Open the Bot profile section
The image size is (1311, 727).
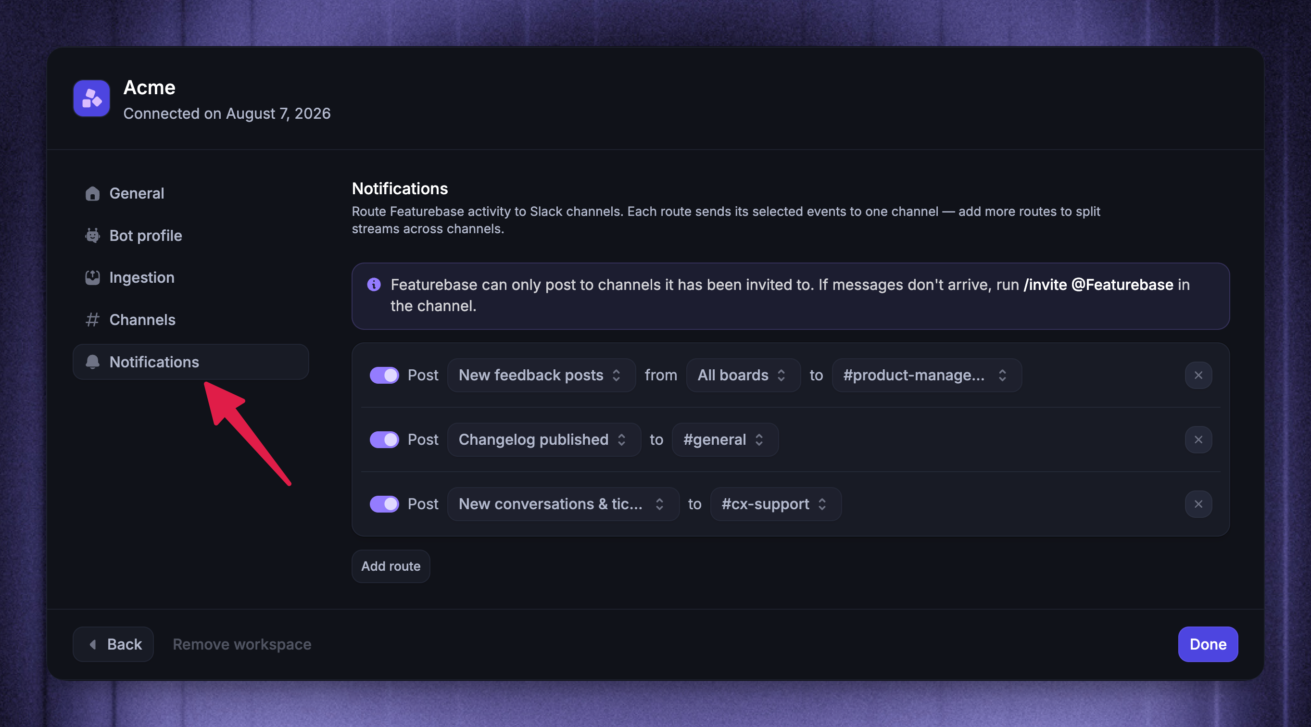pyautogui.click(x=191, y=236)
